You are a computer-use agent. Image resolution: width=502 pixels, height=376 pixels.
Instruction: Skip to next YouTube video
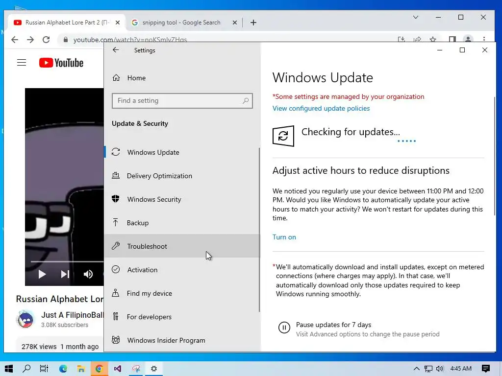(x=65, y=274)
